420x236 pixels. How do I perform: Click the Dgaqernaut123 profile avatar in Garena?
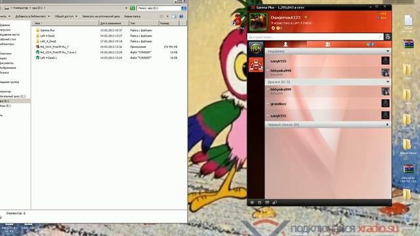pos(258,22)
